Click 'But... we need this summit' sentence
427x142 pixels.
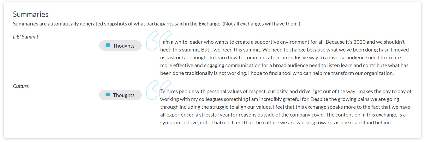pos(231,50)
